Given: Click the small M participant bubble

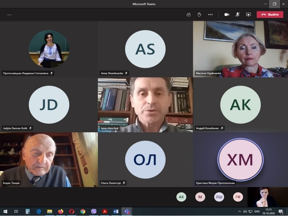Looking at the screenshot, I should click(x=200, y=197).
